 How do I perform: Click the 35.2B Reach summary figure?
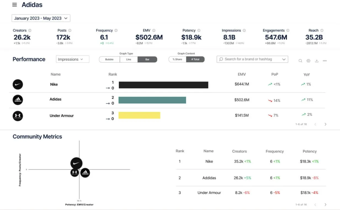pos(314,37)
